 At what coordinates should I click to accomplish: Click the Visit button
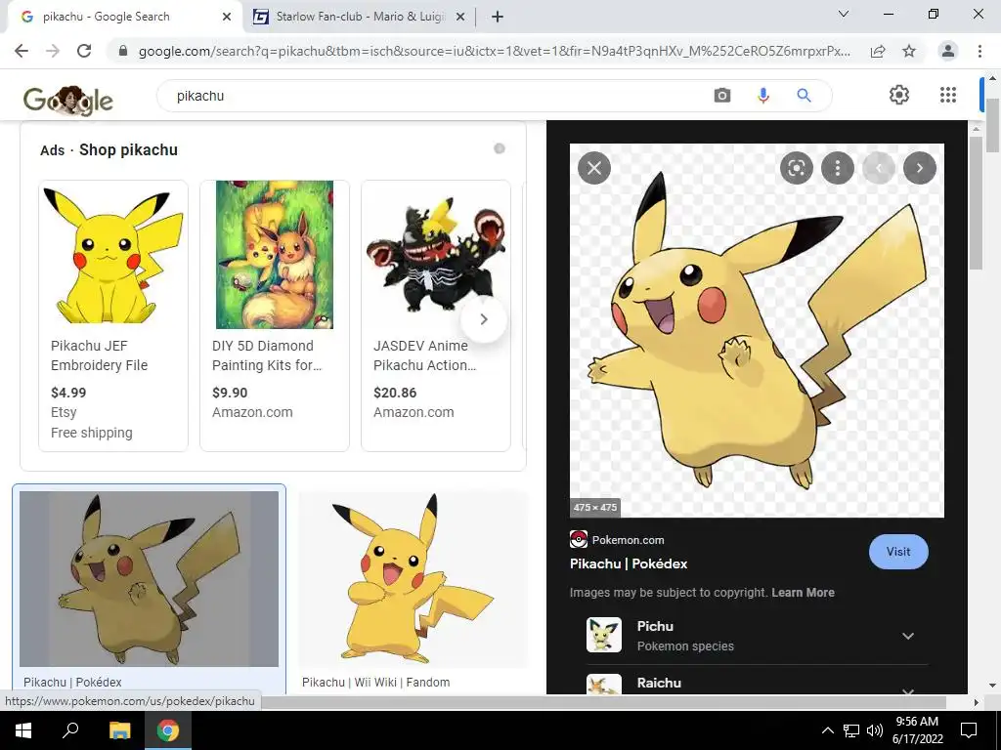click(x=898, y=552)
